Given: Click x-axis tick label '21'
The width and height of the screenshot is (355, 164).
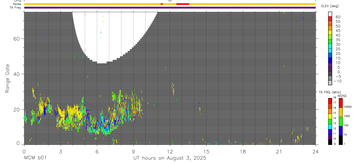Looking at the screenshot, I should [x=279, y=152].
